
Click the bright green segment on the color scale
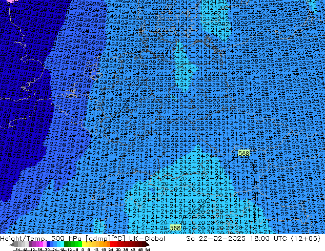pyautogui.click(x=80, y=244)
